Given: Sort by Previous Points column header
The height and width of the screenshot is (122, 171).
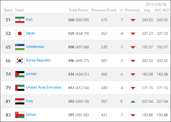Looking at the screenshot, I should click(x=104, y=10).
